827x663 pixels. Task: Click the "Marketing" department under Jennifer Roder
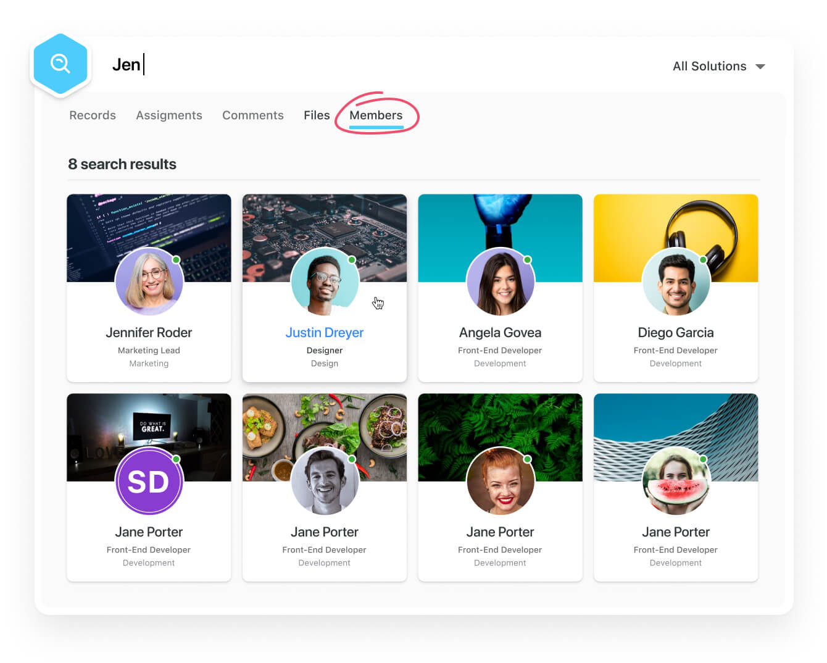pyautogui.click(x=149, y=364)
